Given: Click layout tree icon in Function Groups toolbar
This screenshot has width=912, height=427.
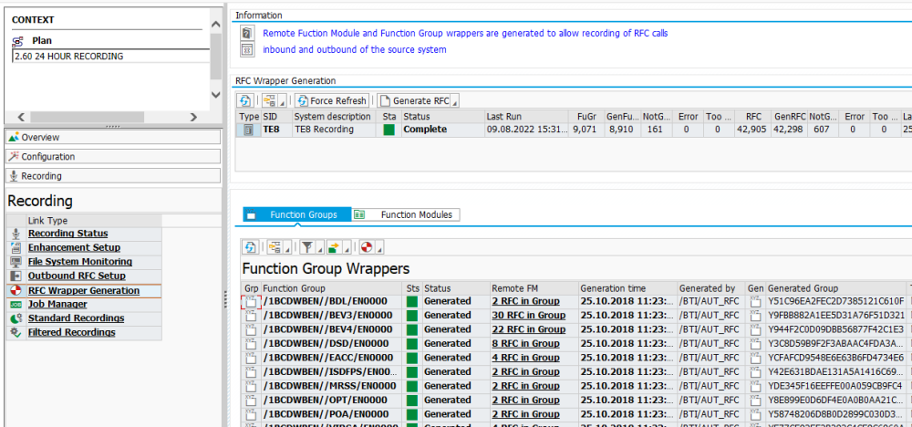Looking at the screenshot, I should pyautogui.click(x=275, y=247).
